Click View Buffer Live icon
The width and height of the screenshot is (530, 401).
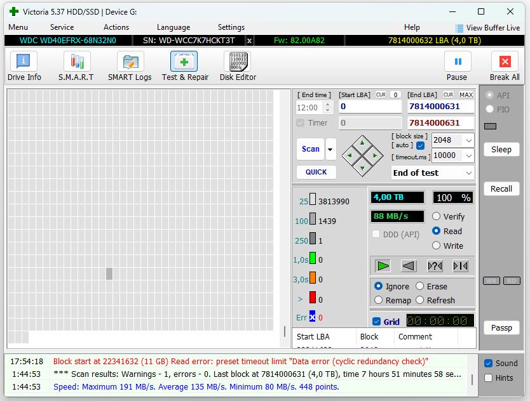(x=459, y=29)
